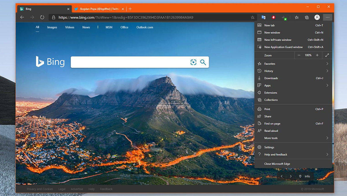Image resolution: width=347 pixels, height=196 pixels.
Task: Open the red ad blocker extension icon
Action: [x=273, y=17]
